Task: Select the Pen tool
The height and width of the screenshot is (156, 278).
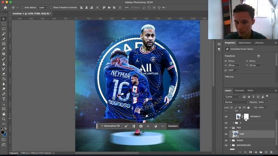Action: pos(4,94)
